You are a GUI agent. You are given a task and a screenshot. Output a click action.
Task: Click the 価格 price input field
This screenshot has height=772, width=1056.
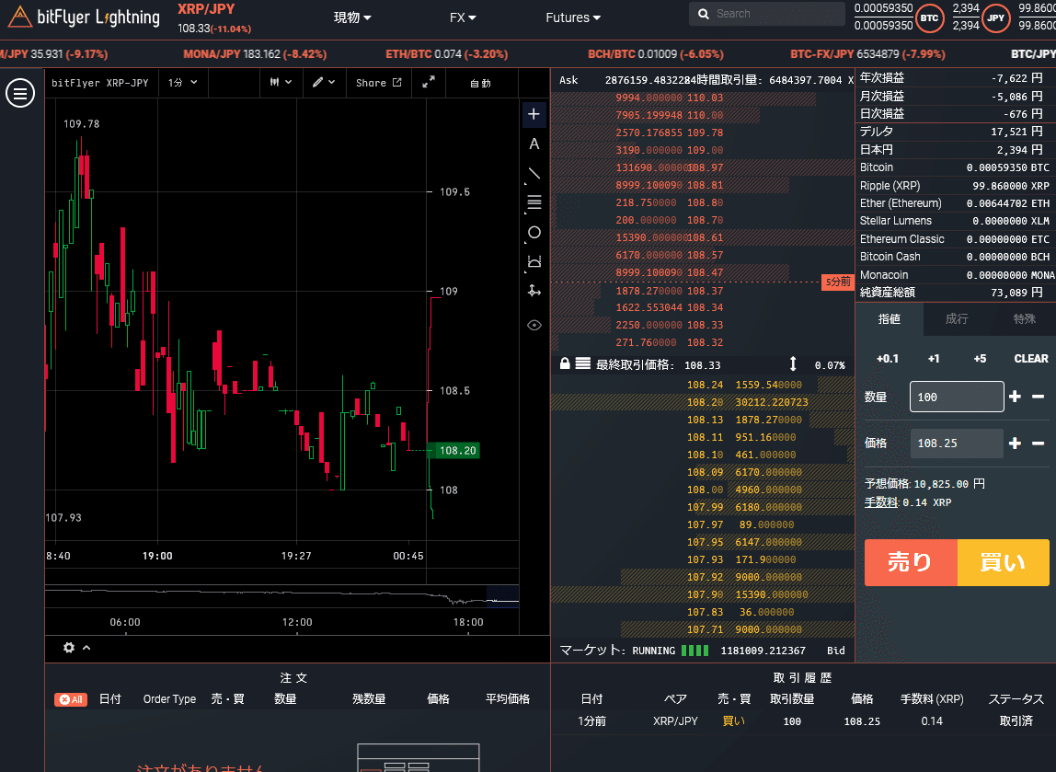tap(957, 444)
